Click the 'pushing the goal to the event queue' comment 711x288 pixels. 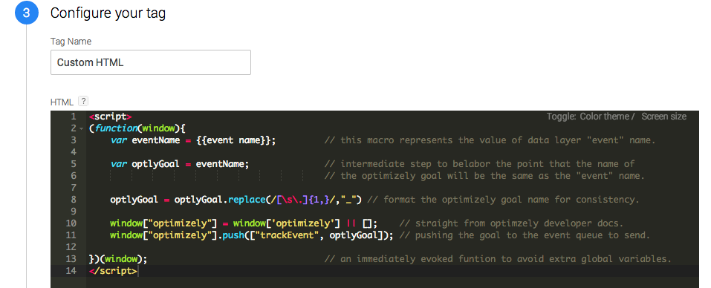pyautogui.click(x=525, y=235)
